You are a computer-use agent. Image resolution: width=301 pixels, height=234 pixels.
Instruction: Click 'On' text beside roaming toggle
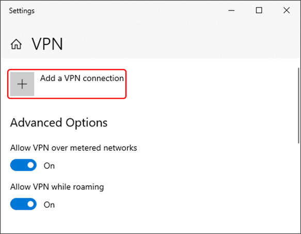tap(49, 205)
